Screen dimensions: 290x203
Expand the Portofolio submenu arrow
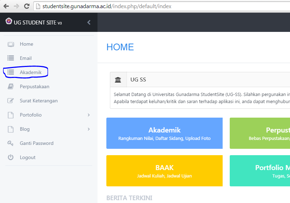89,115
